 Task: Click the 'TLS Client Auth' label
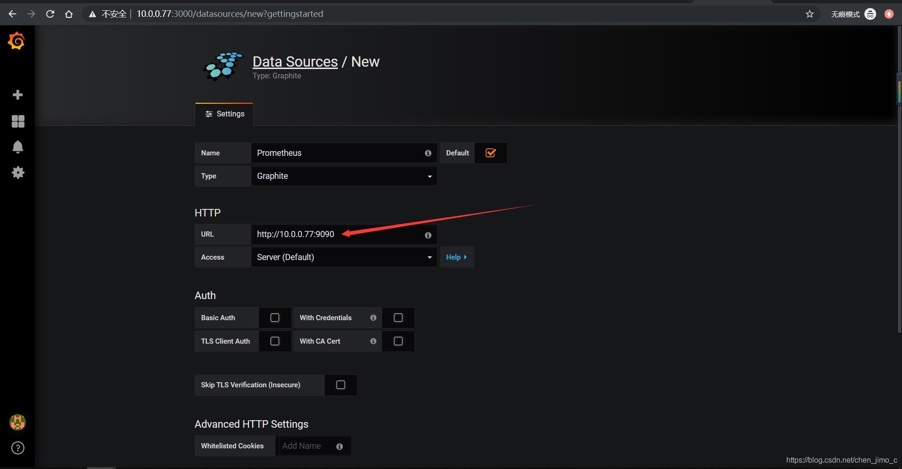tap(226, 341)
